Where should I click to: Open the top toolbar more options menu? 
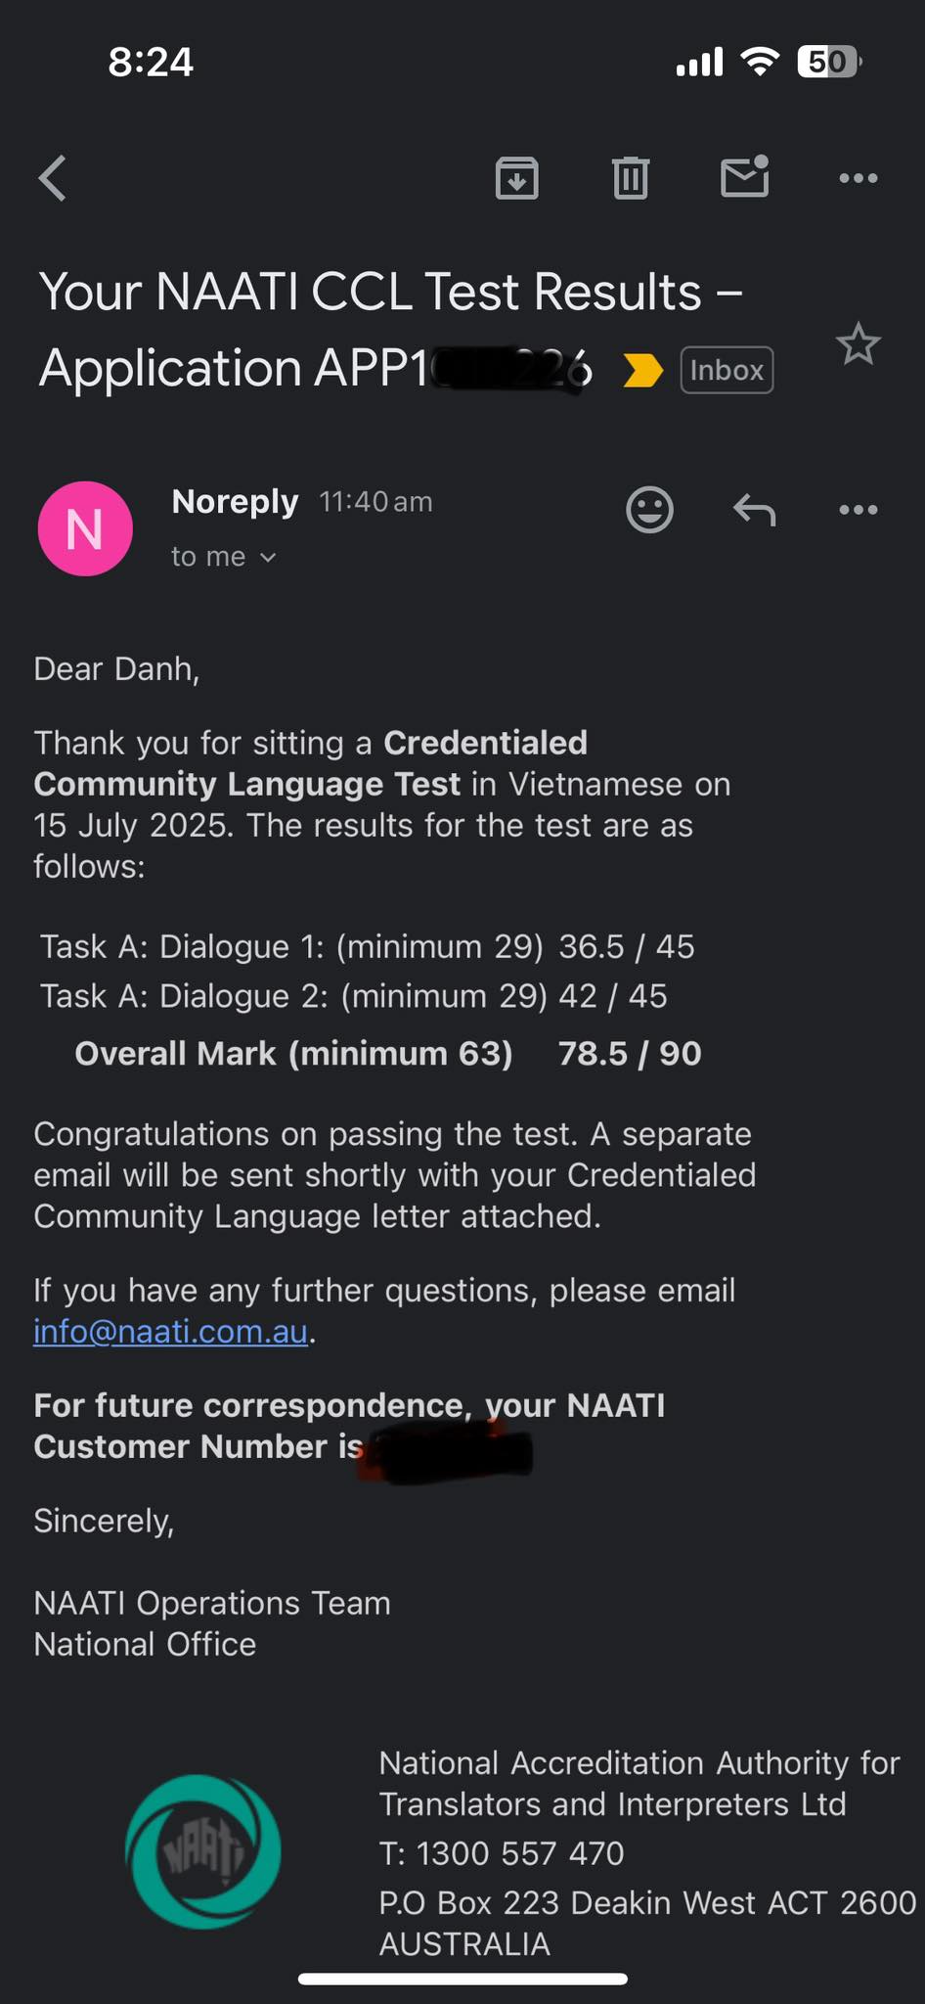tap(858, 178)
